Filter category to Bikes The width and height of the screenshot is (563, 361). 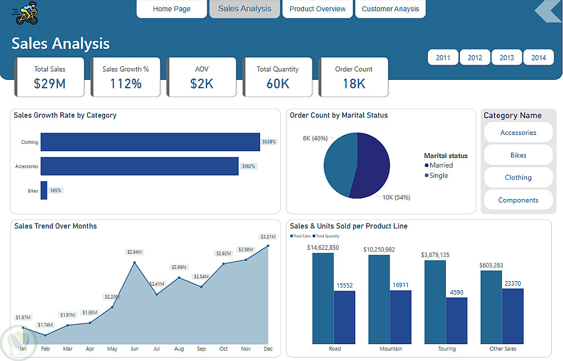pos(518,155)
